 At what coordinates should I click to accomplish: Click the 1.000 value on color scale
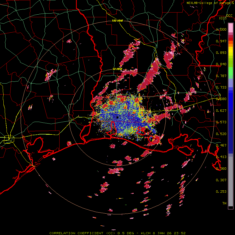[221, 29]
